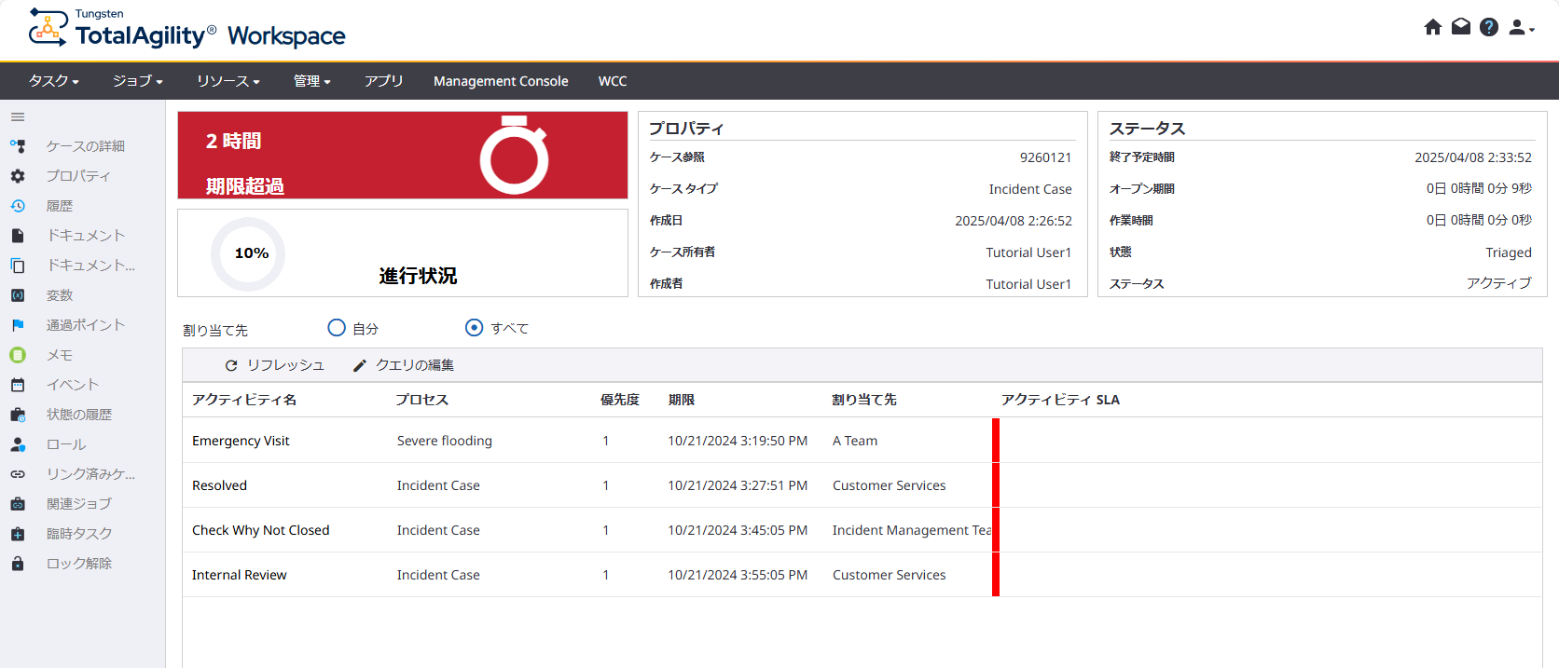Select the すべて radio button
The width and height of the screenshot is (1559, 668).
(x=474, y=328)
